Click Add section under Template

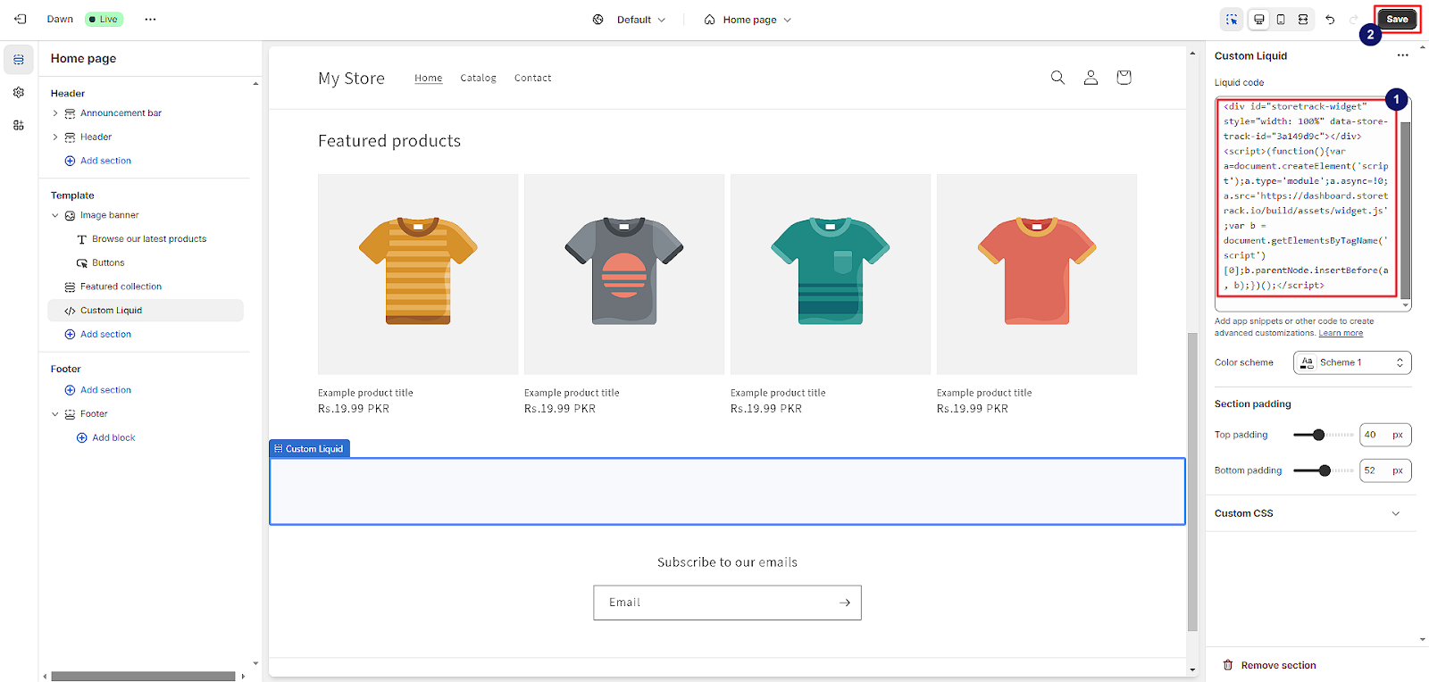tap(98, 335)
